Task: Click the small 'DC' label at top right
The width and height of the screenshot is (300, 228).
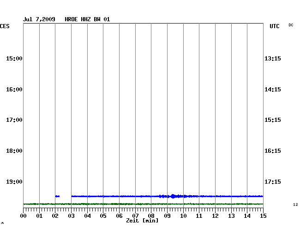Action: point(291,25)
